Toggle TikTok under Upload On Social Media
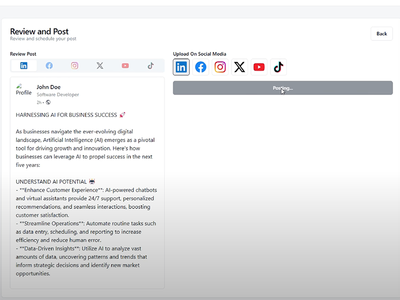This screenshot has height=300, width=400. click(278, 67)
